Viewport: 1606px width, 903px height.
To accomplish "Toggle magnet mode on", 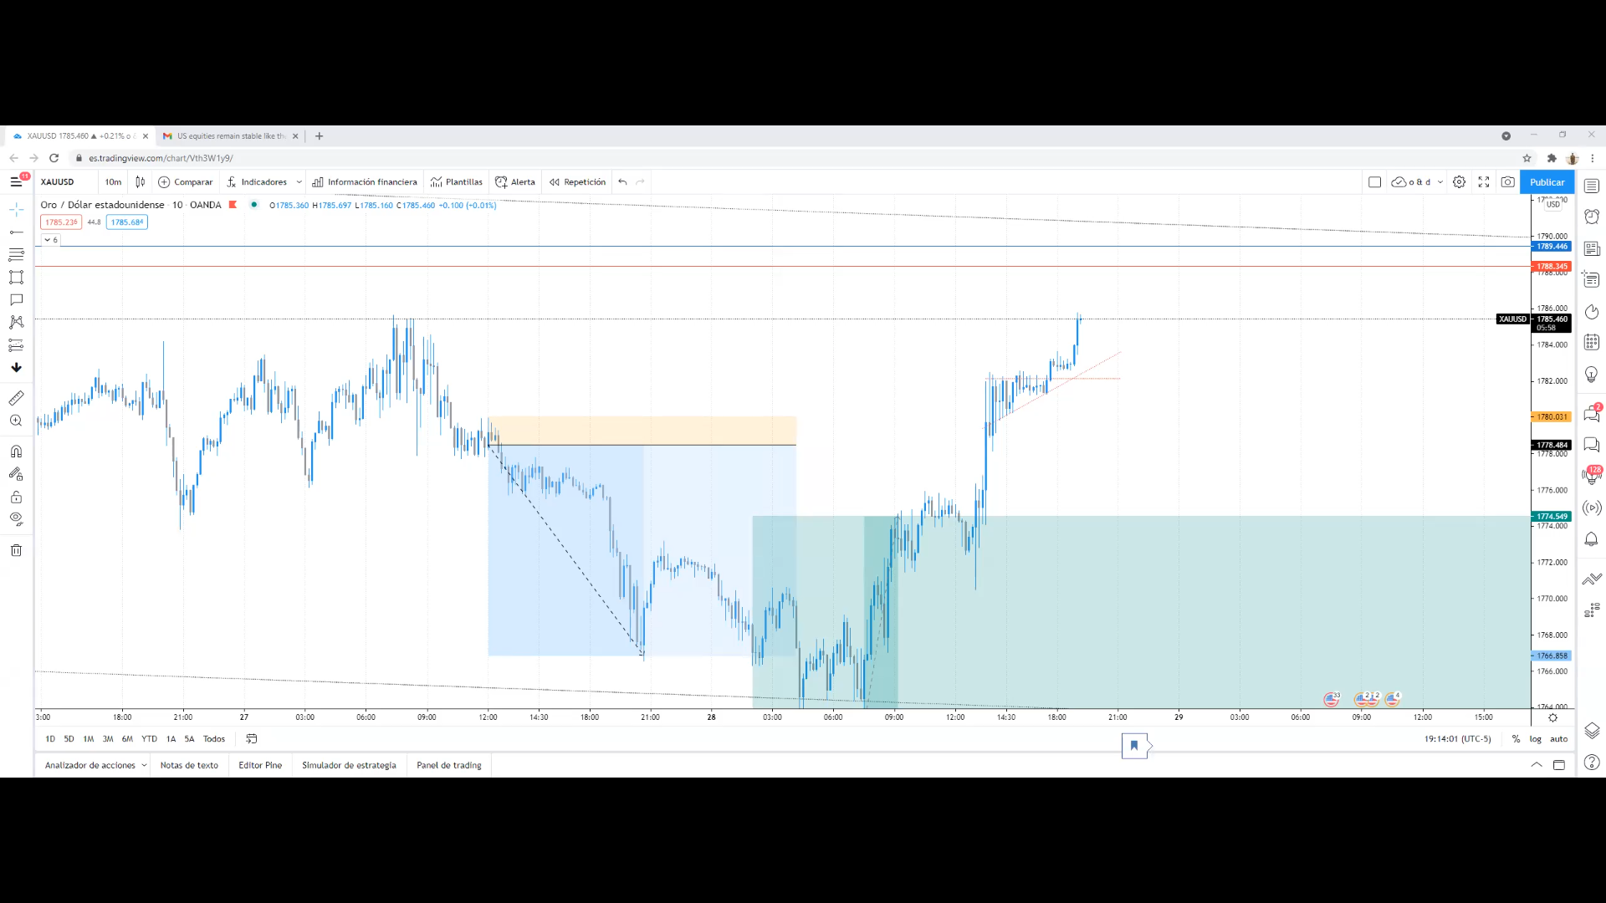I will pyautogui.click(x=16, y=451).
